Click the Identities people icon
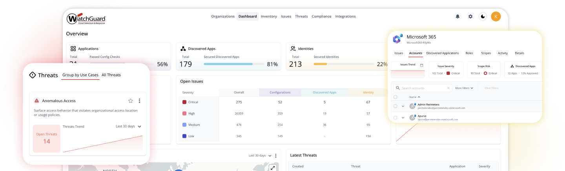This screenshot has height=171, width=565. [x=293, y=49]
